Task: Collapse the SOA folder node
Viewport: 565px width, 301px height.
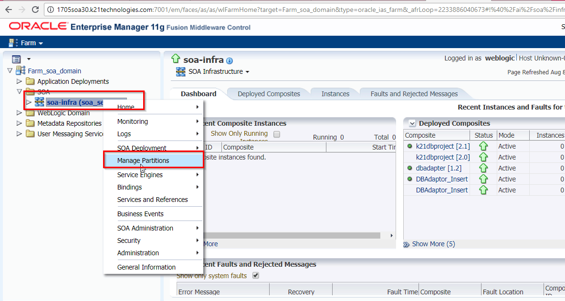Action: click(20, 91)
